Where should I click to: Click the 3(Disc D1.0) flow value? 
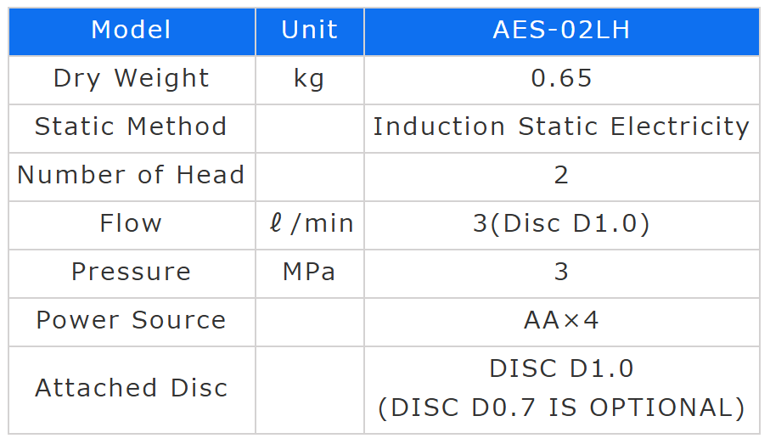tap(561, 224)
